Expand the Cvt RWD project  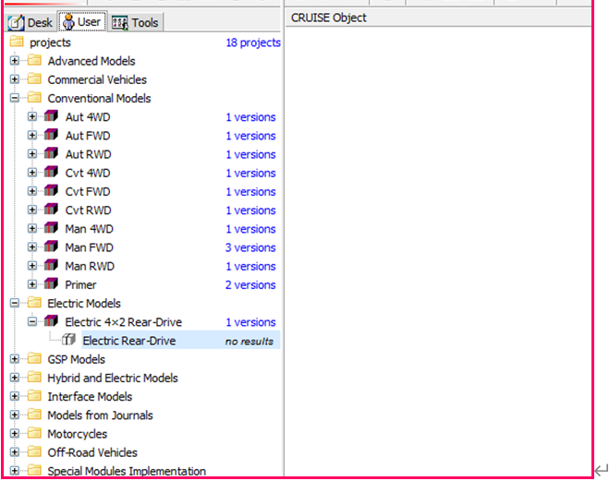[32, 210]
